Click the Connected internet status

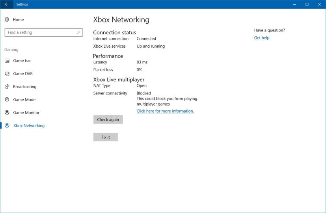146,39
